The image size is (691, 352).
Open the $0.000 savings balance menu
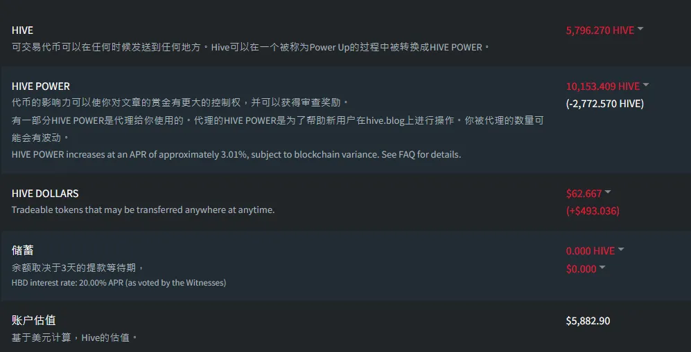click(x=581, y=269)
